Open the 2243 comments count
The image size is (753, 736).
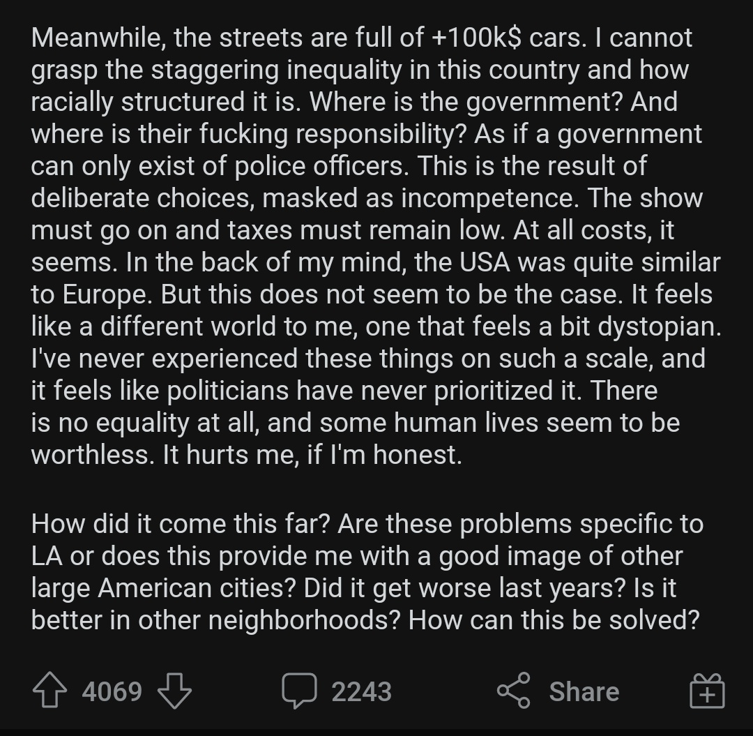pyautogui.click(x=362, y=692)
